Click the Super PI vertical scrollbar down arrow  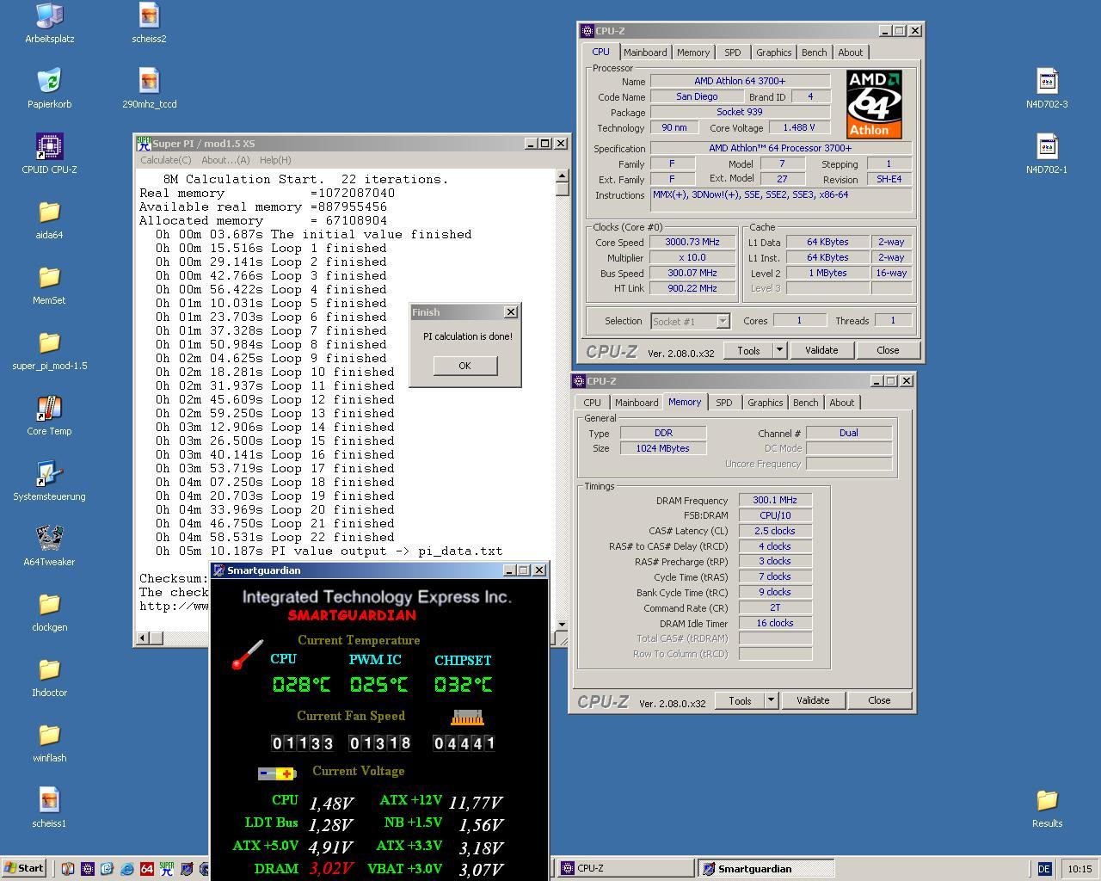(562, 625)
